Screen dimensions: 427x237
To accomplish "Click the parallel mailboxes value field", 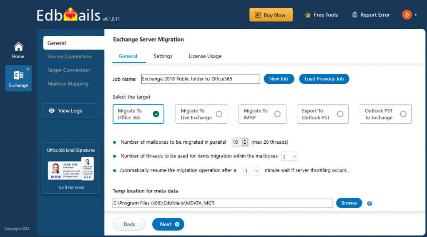I will point(237,142).
